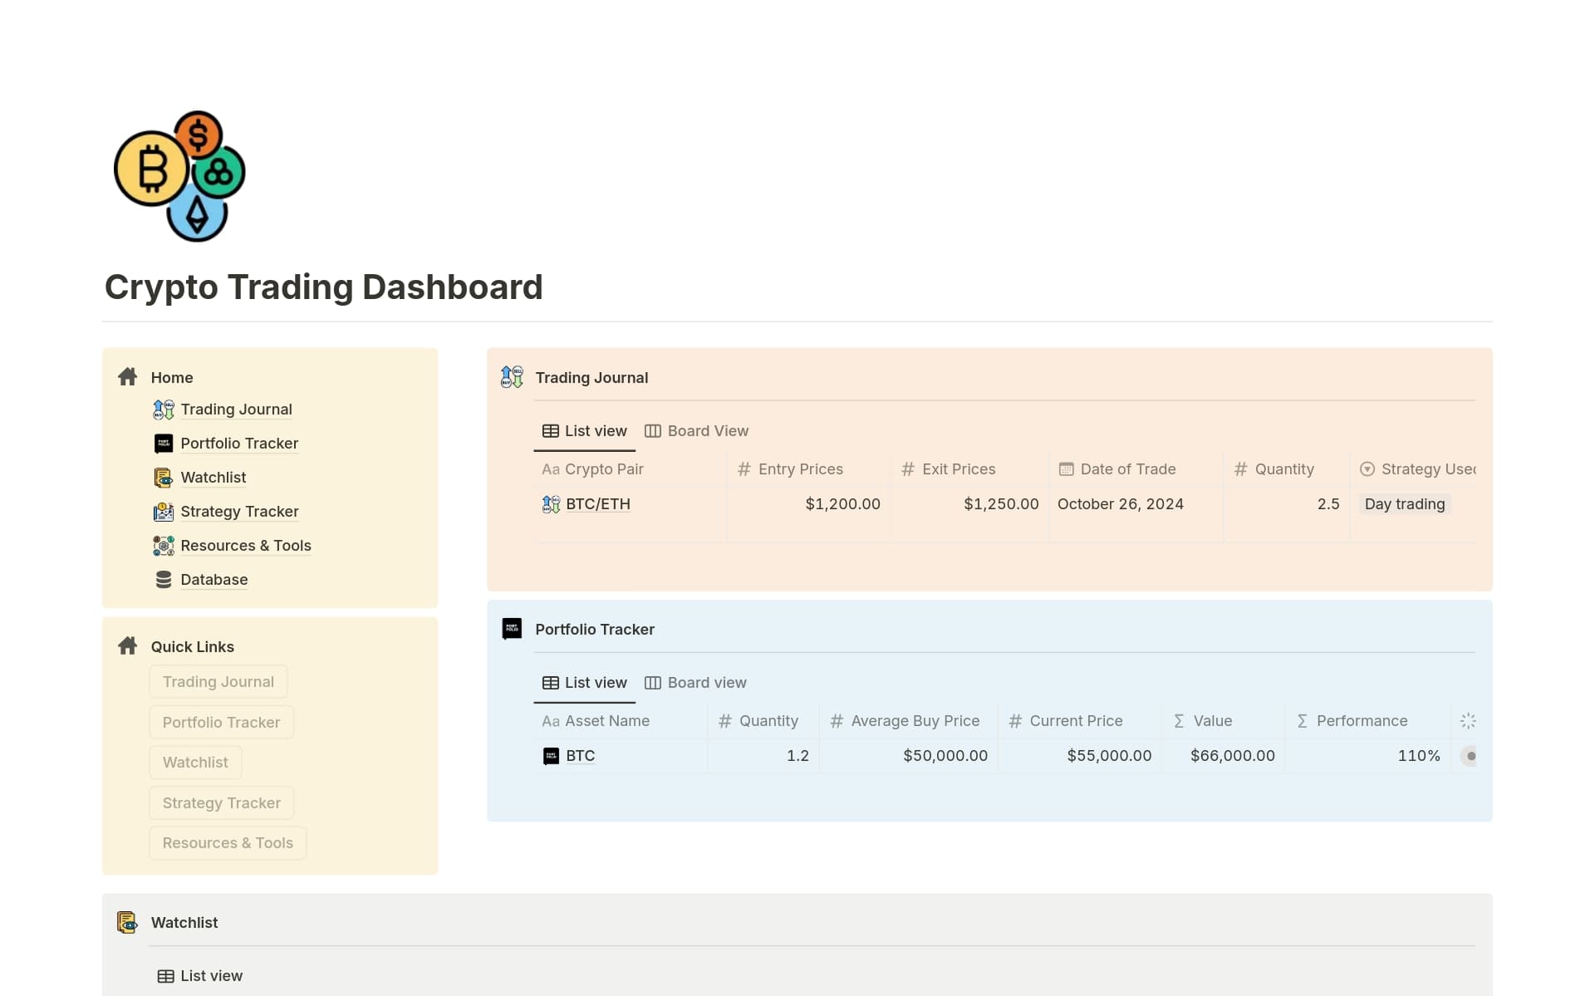Viewport: 1595px width, 996px height.
Task: Click the Resources & Tools icon in sidebar
Action: 163,546
